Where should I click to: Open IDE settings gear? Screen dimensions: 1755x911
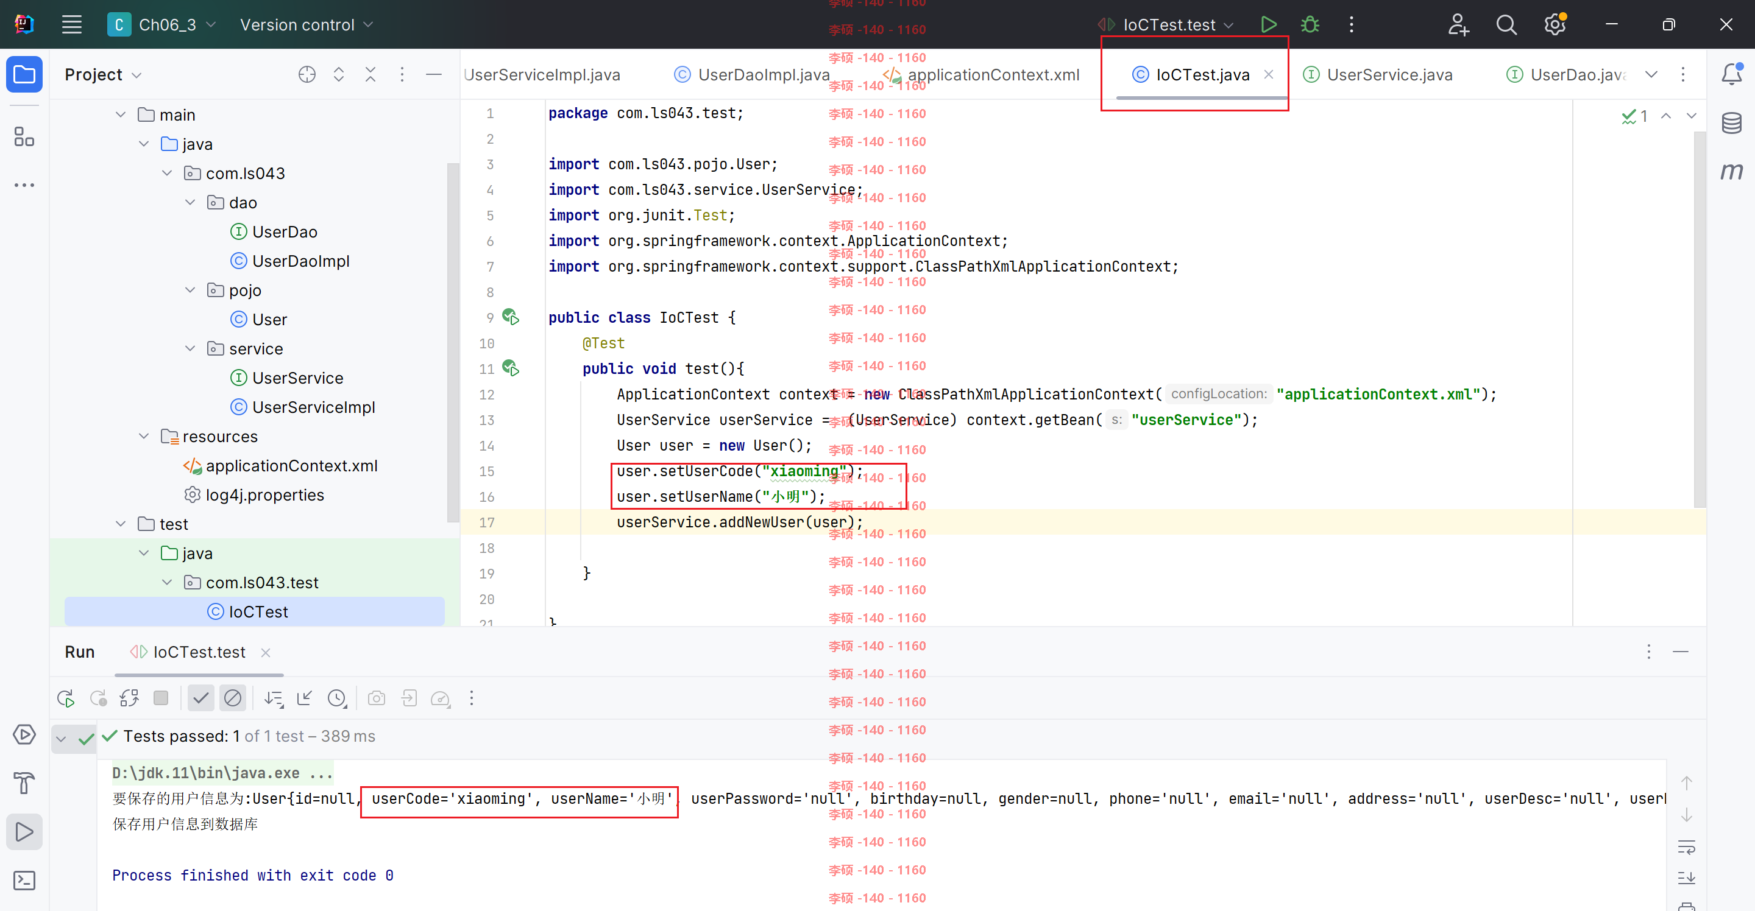[x=1555, y=25]
